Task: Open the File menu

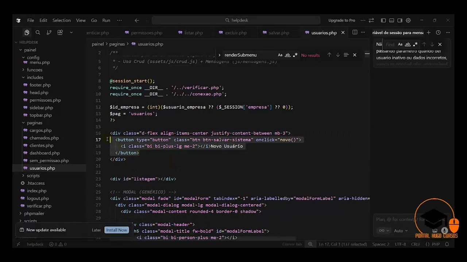Action: point(31,20)
